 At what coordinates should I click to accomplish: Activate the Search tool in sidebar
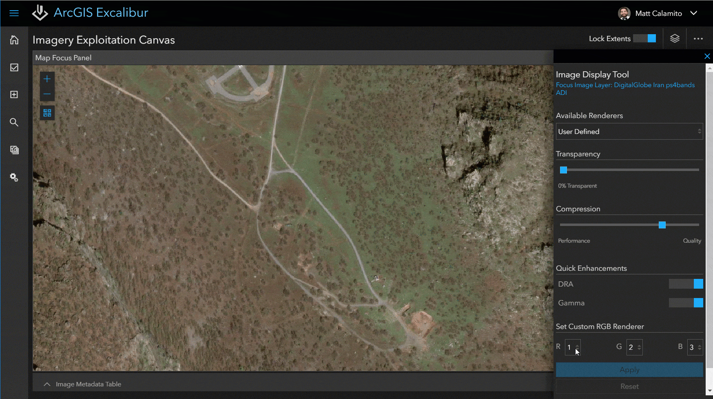click(x=14, y=122)
